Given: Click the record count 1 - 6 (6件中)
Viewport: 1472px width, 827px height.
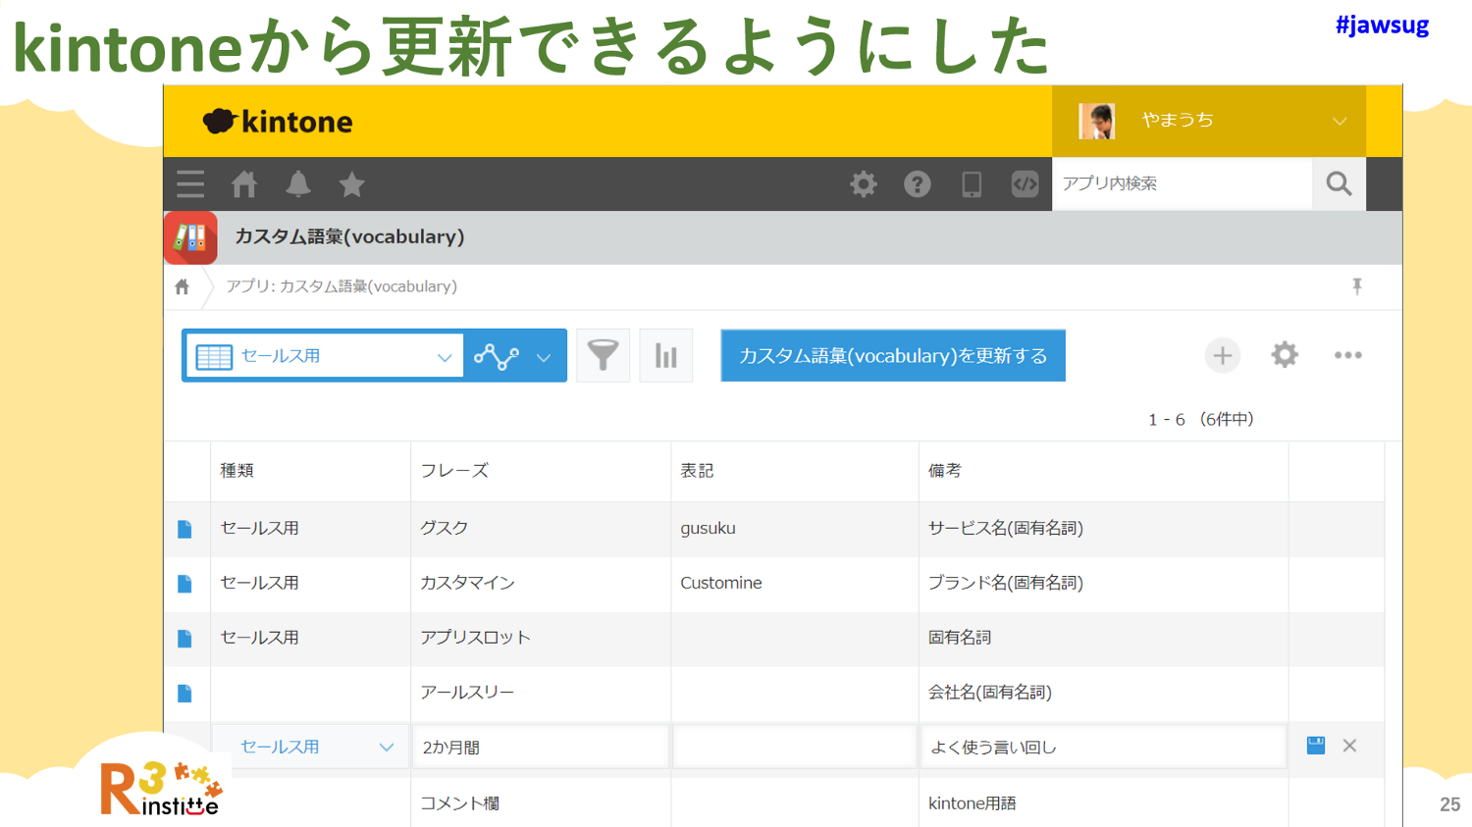Looking at the screenshot, I should (1201, 420).
